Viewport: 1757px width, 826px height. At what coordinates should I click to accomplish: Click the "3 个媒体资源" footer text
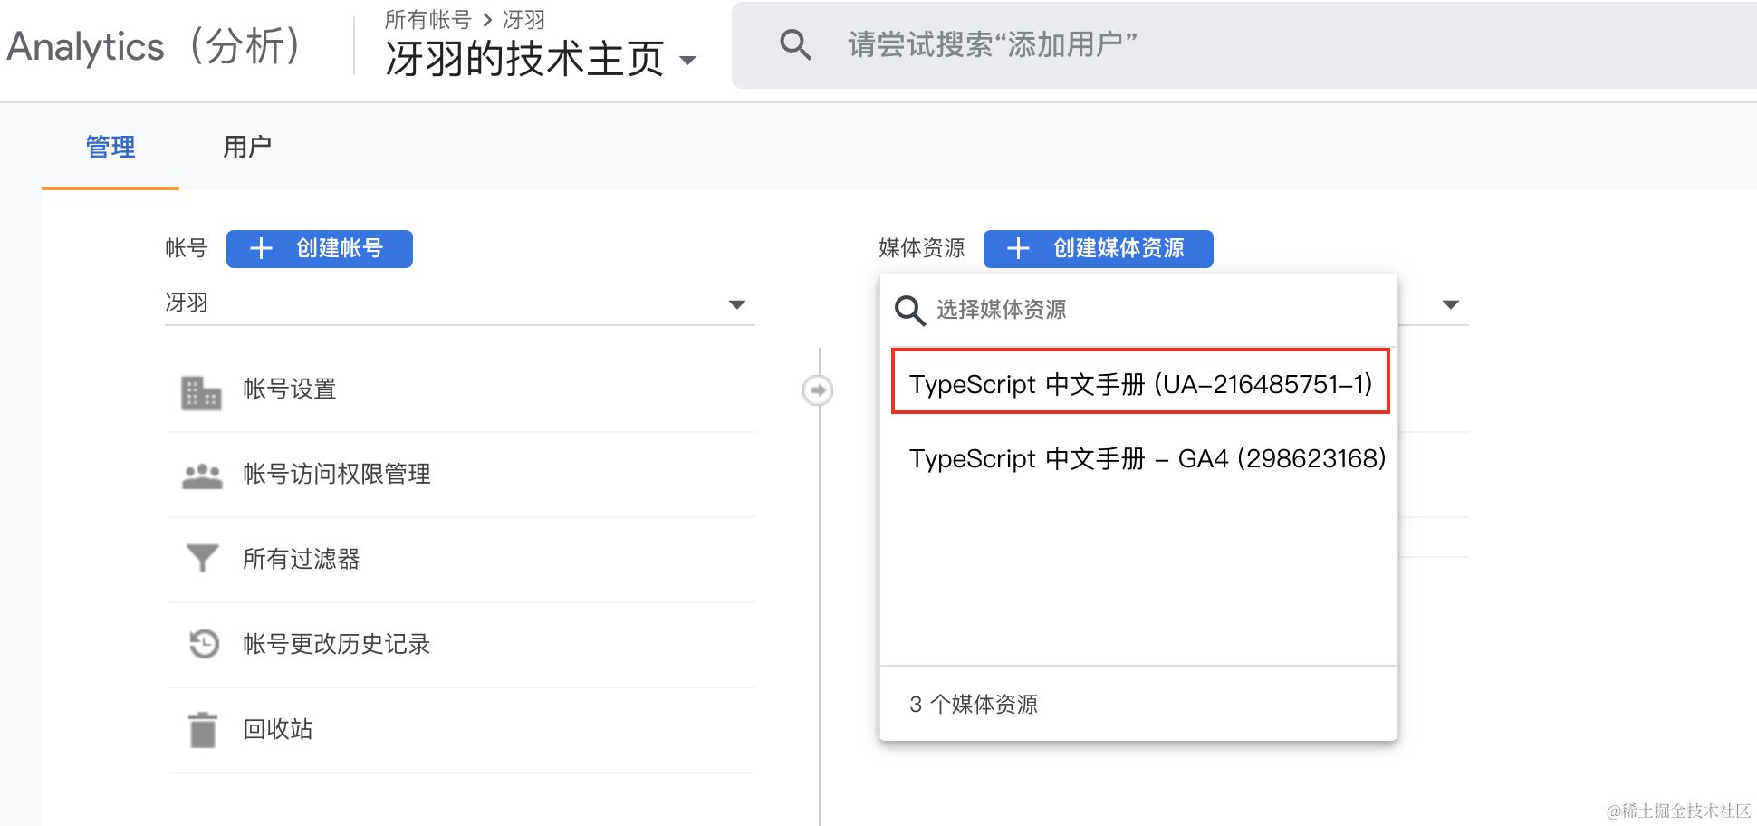[974, 705]
